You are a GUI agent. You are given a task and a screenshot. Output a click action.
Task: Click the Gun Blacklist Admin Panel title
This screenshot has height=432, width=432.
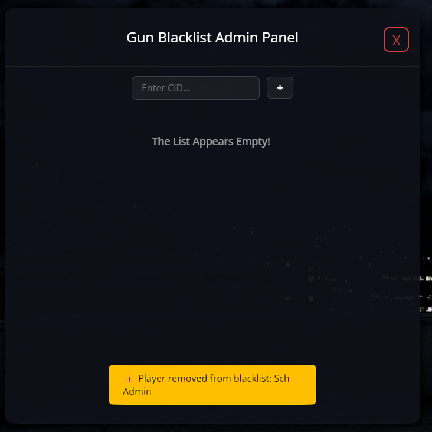[212, 37]
